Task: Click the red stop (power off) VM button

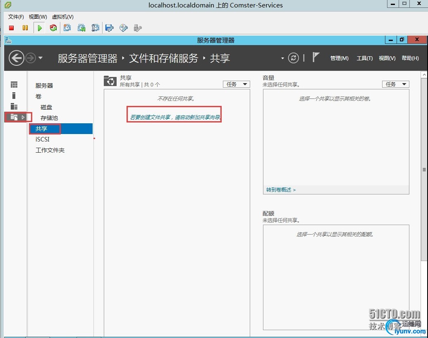Action: pos(11,28)
